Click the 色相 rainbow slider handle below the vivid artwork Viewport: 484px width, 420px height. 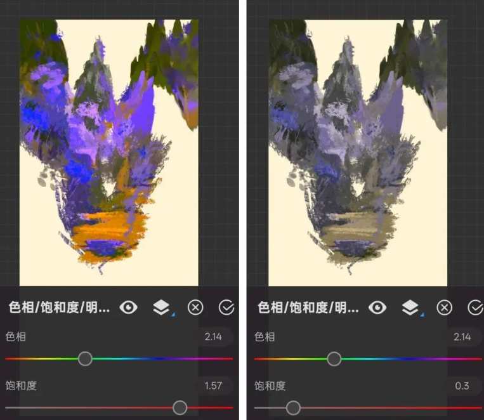[x=85, y=359]
